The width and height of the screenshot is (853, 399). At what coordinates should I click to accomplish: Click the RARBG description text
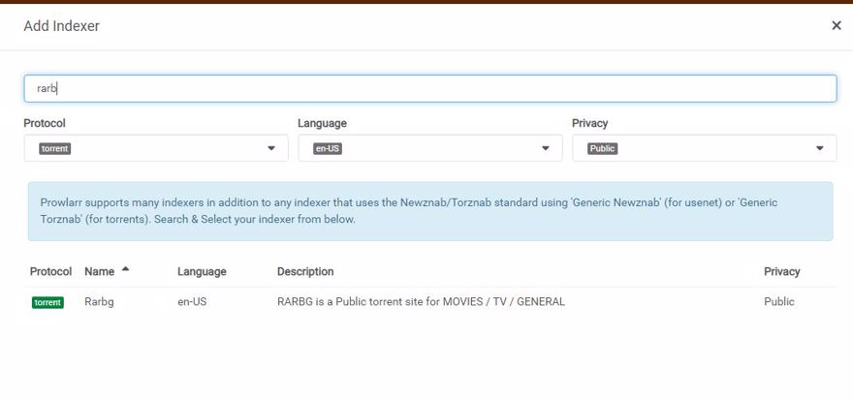point(421,302)
